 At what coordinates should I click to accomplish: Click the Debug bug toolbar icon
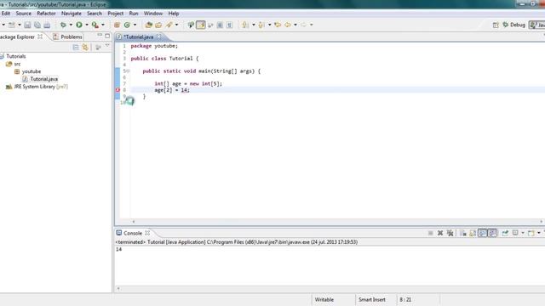pyautogui.click(x=63, y=25)
